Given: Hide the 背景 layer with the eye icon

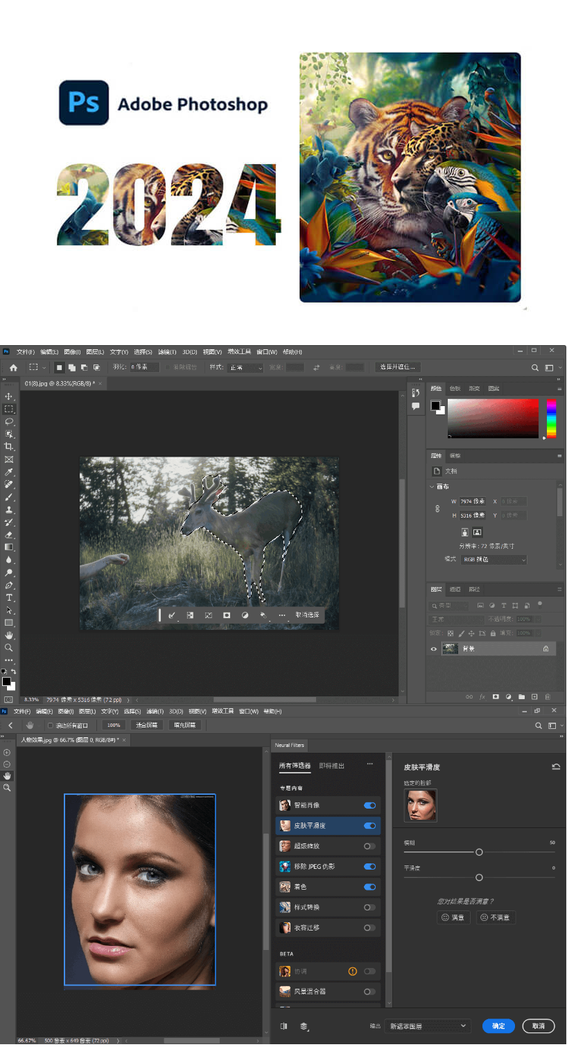Looking at the screenshot, I should [x=434, y=649].
